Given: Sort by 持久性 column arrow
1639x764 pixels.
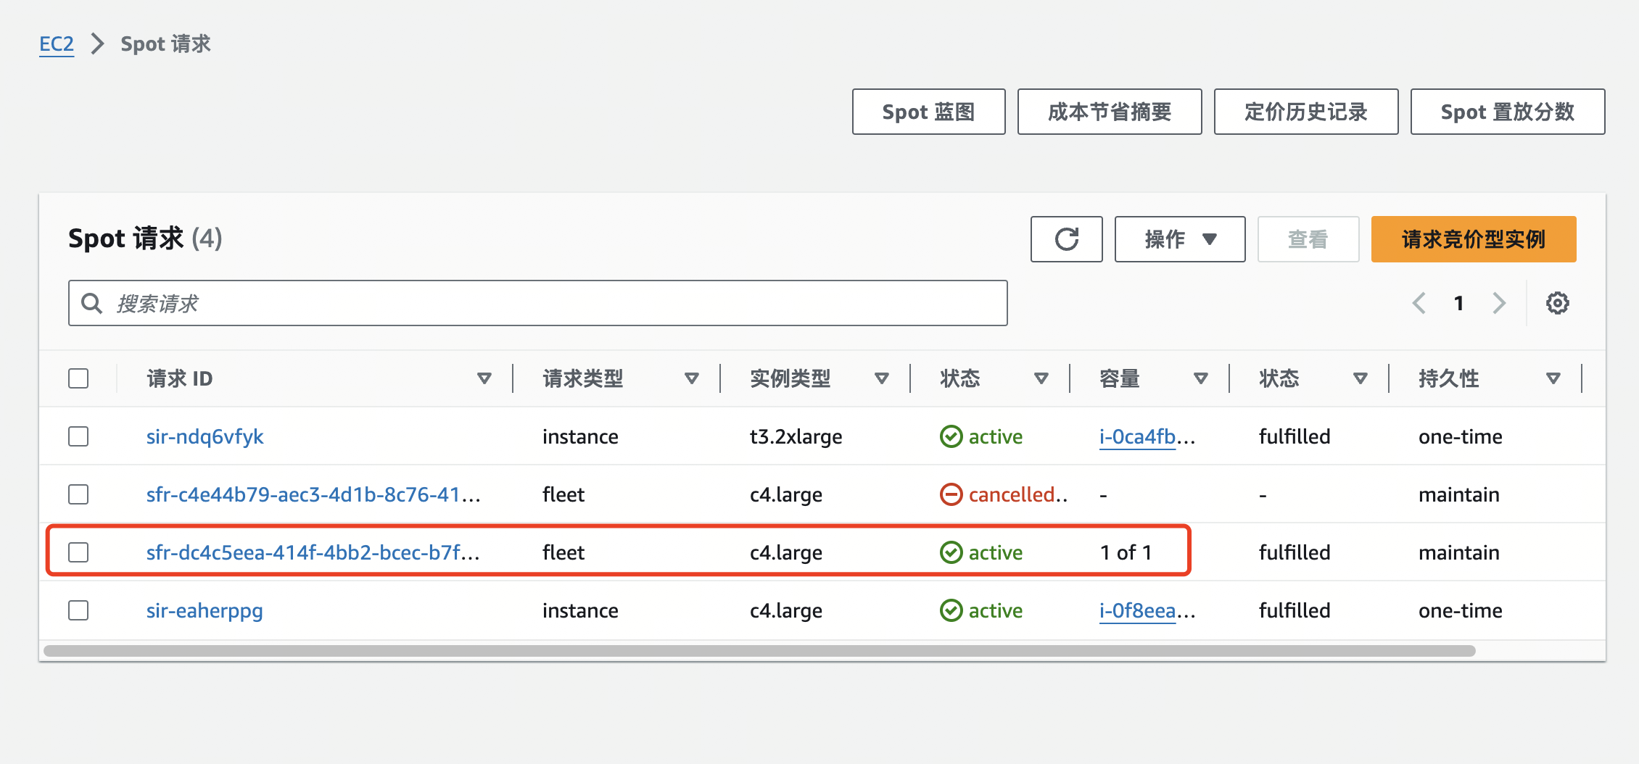Looking at the screenshot, I should click(x=1553, y=378).
